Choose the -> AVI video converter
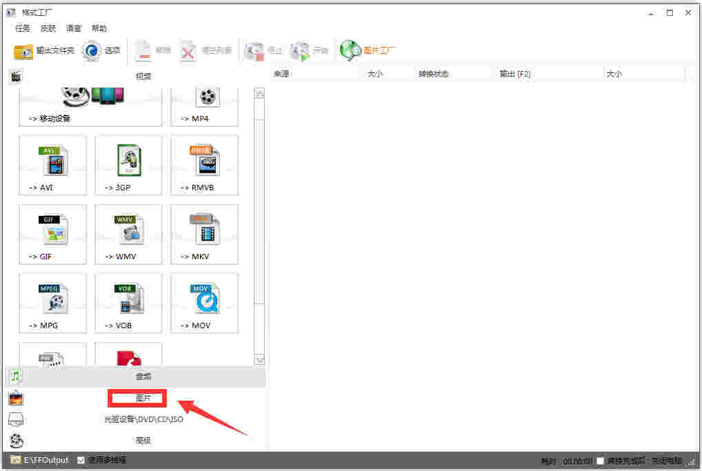The height and width of the screenshot is (471, 702). point(53,166)
